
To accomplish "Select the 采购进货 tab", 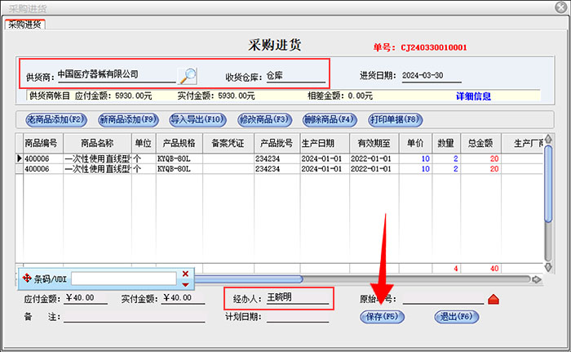I will [x=25, y=24].
